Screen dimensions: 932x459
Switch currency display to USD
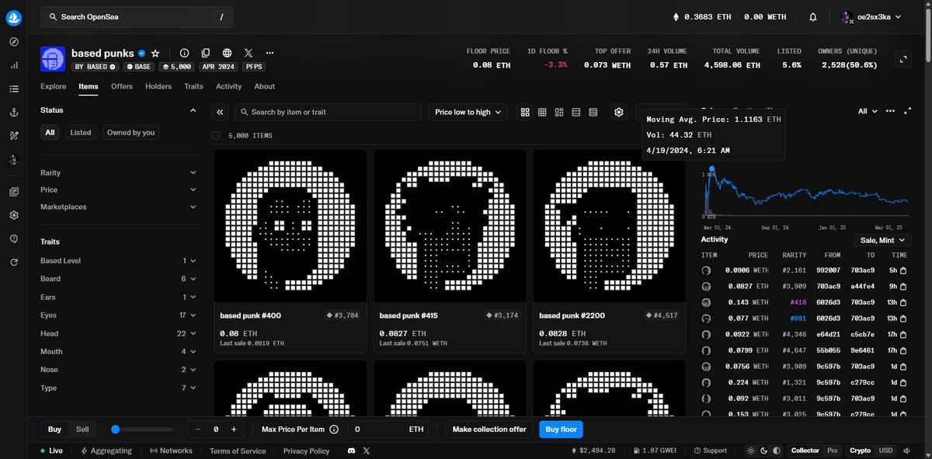pos(885,450)
